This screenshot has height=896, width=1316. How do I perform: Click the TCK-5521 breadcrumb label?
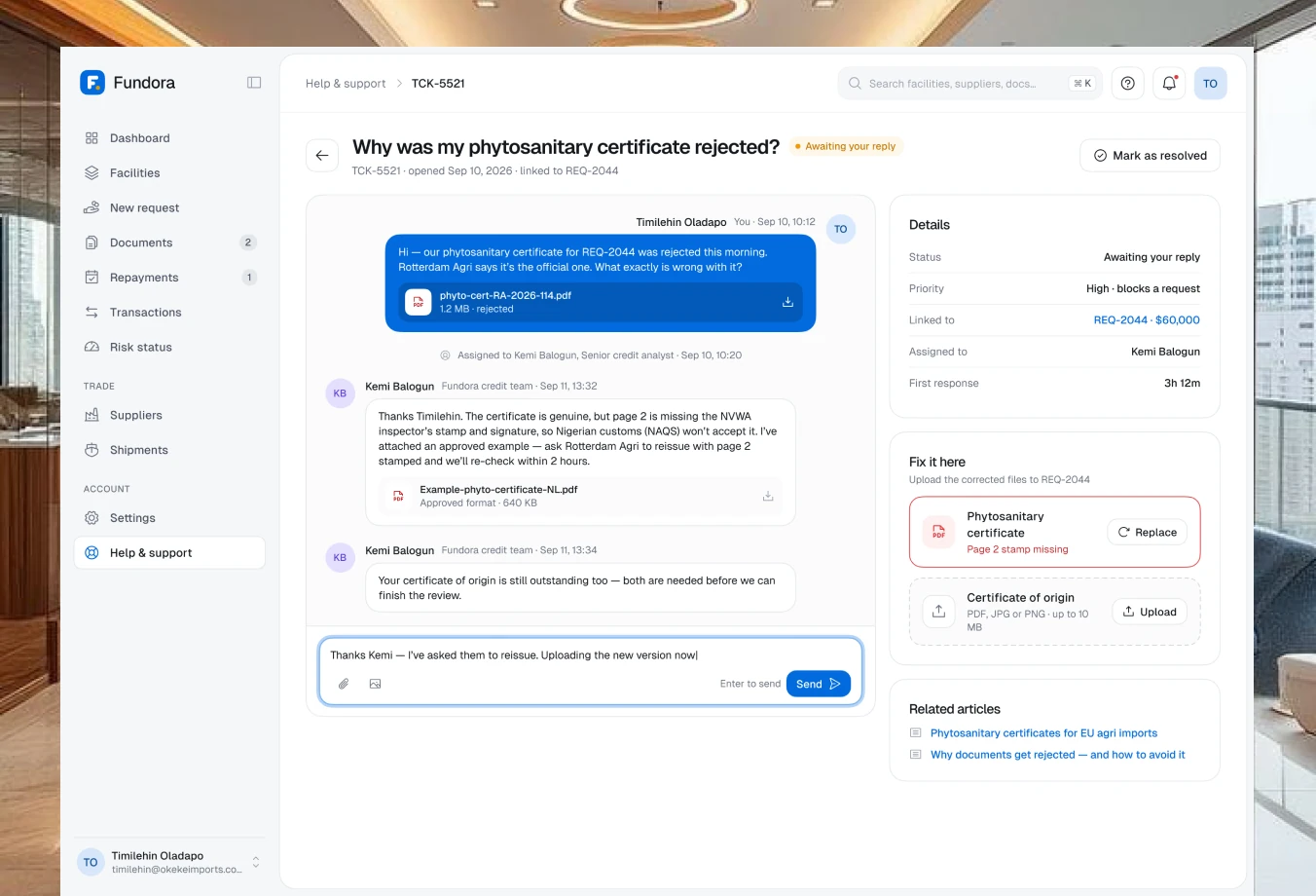pyautogui.click(x=438, y=84)
